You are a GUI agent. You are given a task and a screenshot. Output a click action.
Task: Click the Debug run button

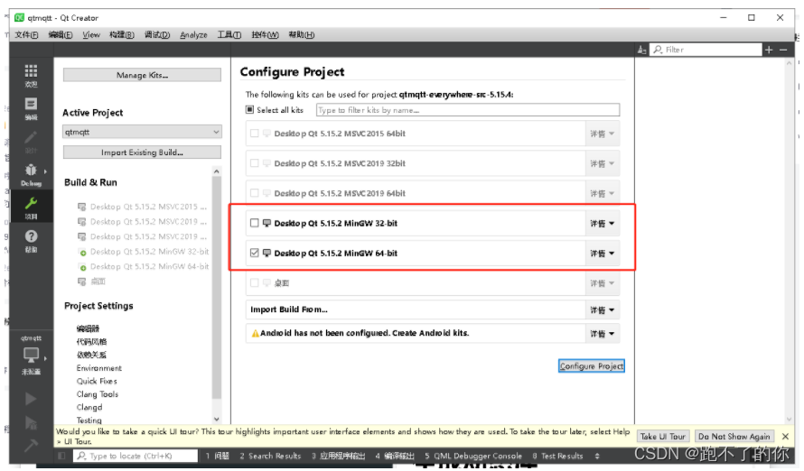pyautogui.click(x=30, y=423)
